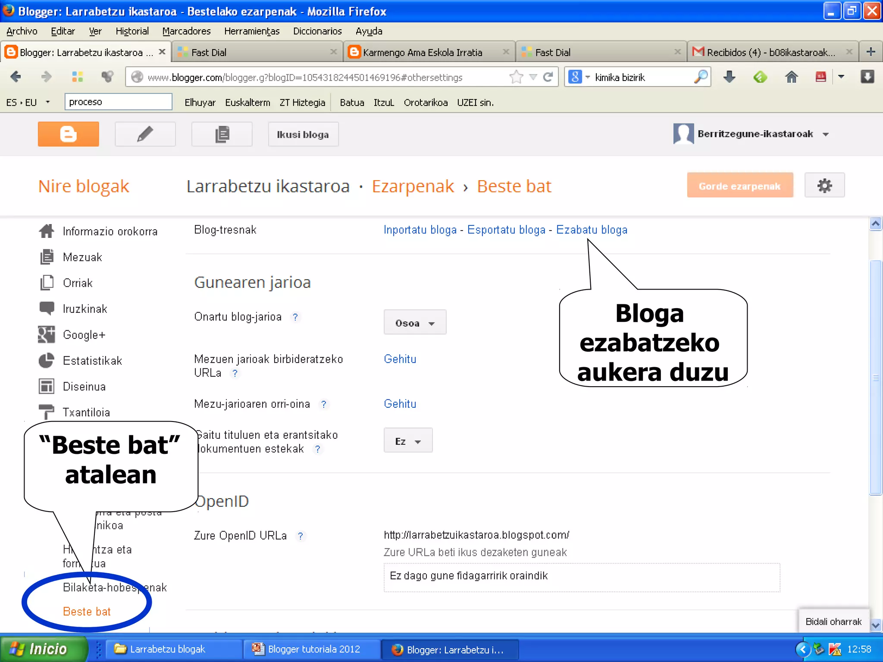This screenshot has height=662, width=883.
Task: Click the settings gear button
Action: [x=824, y=185]
